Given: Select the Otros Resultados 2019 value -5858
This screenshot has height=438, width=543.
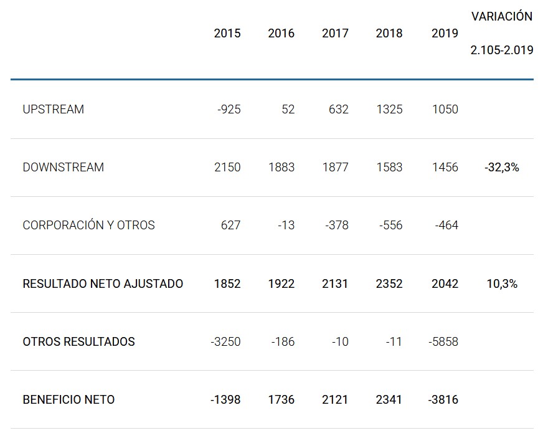Looking at the screenshot, I should click(443, 342).
